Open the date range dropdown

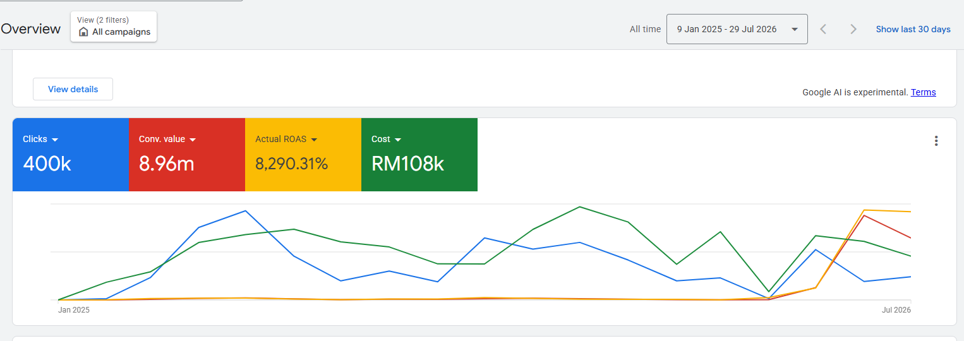coord(737,29)
